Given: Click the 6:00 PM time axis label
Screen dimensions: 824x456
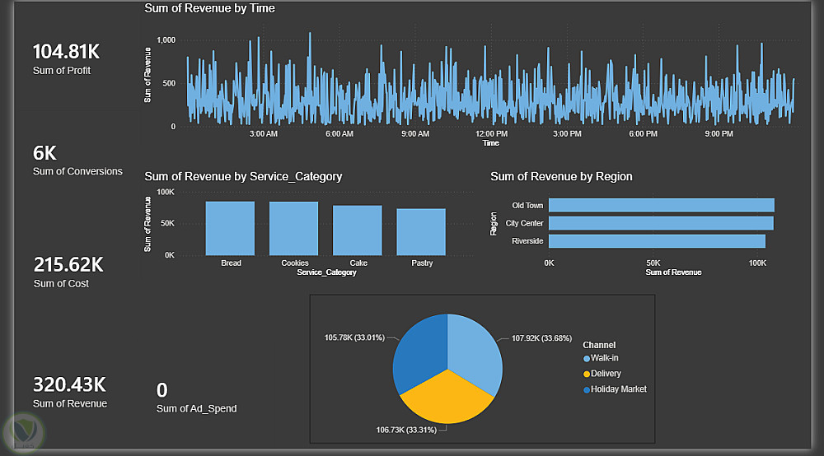Looking at the screenshot, I should 644,134.
